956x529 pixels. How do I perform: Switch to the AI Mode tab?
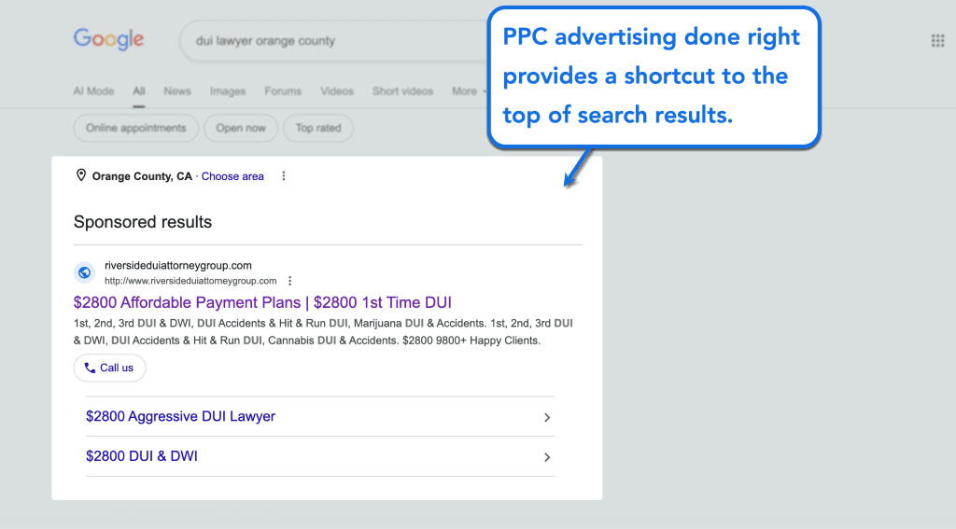tap(93, 90)
